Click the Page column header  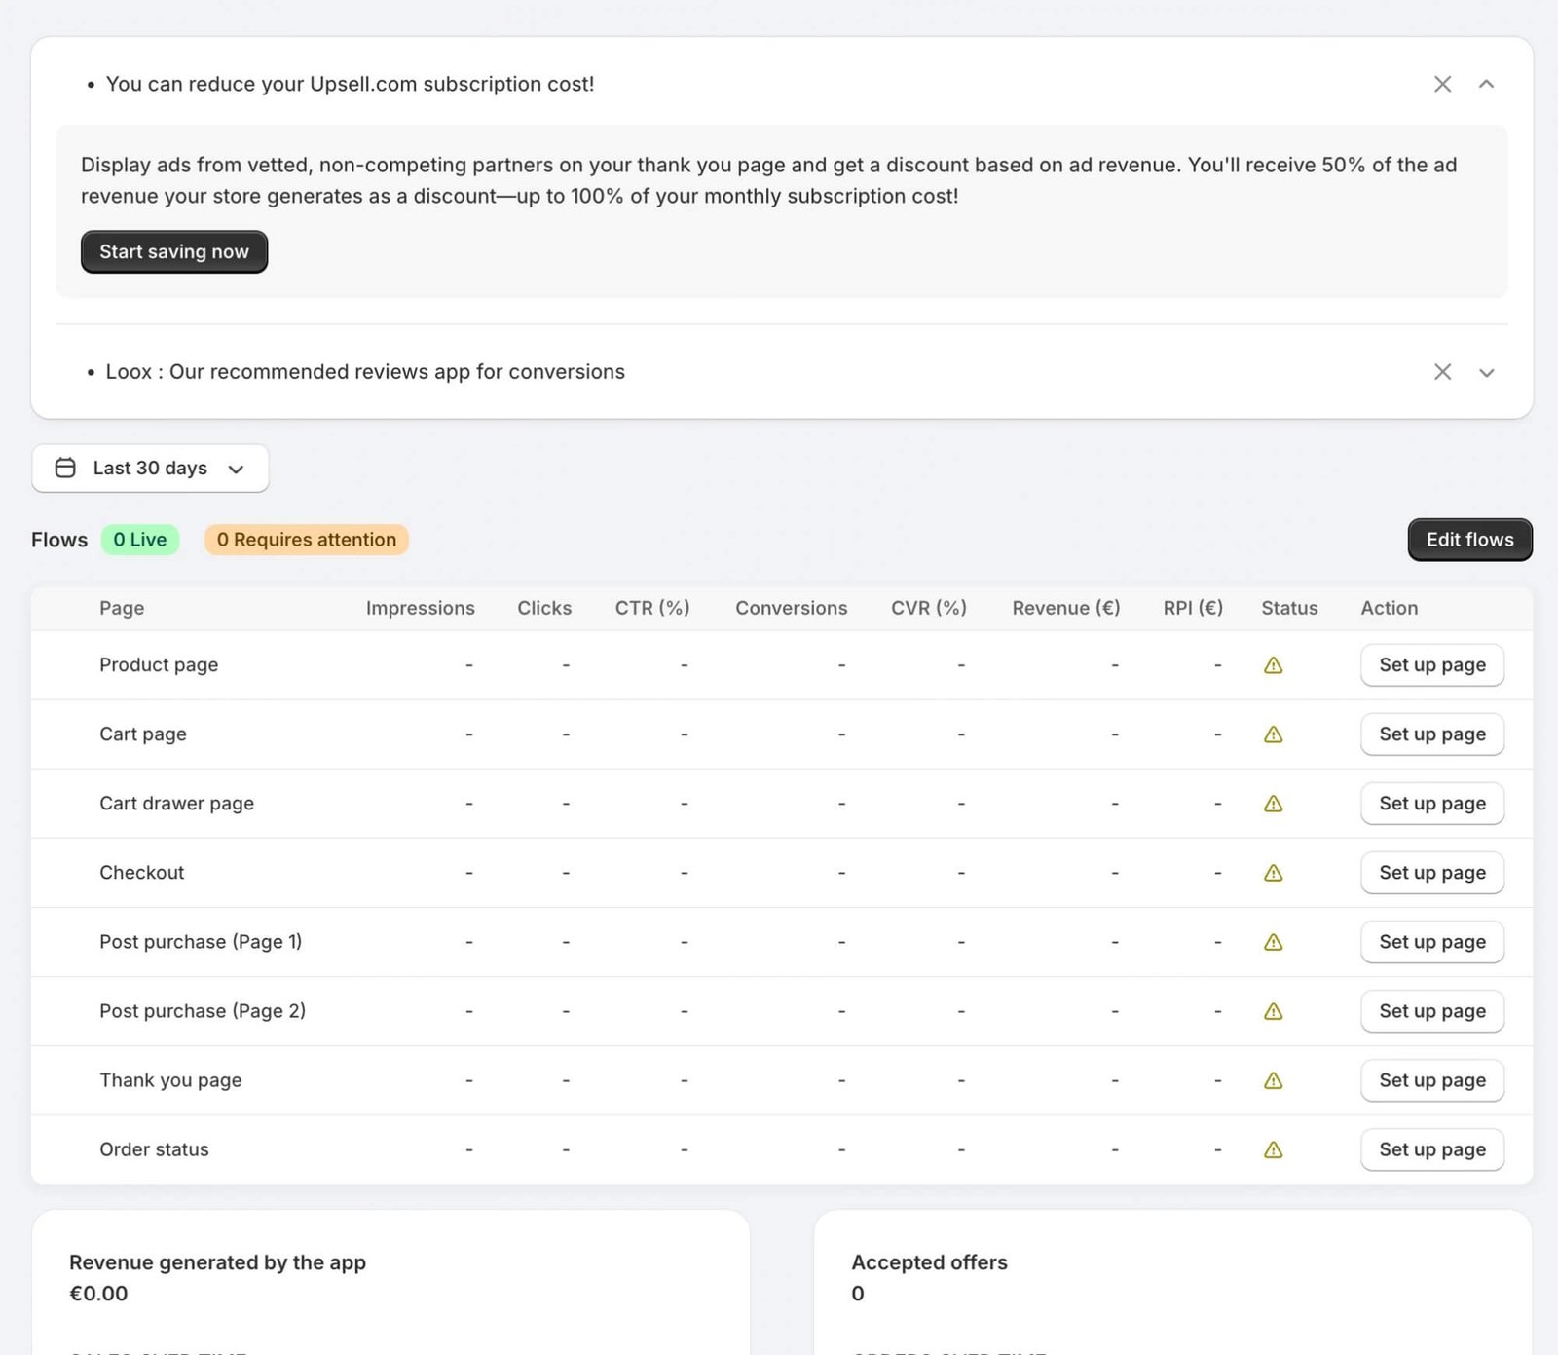122,608
